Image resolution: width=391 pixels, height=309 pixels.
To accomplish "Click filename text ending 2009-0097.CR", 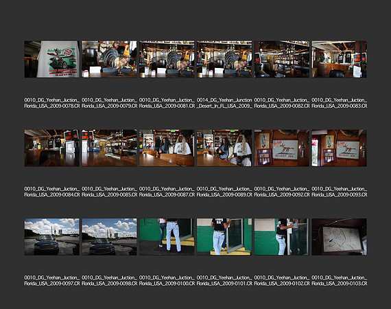I will click(x=52, y=280).
